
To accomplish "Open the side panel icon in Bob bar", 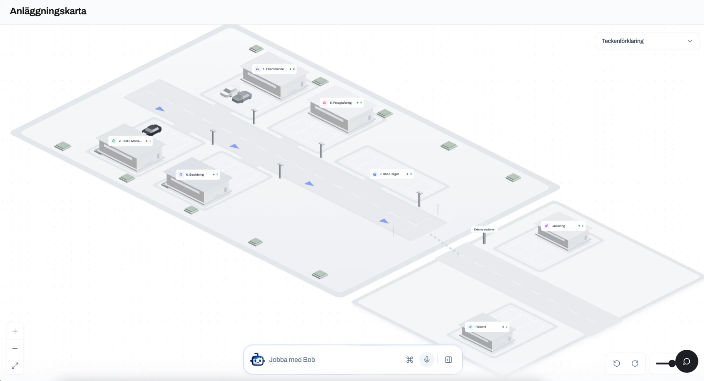I will pos(448,360).
